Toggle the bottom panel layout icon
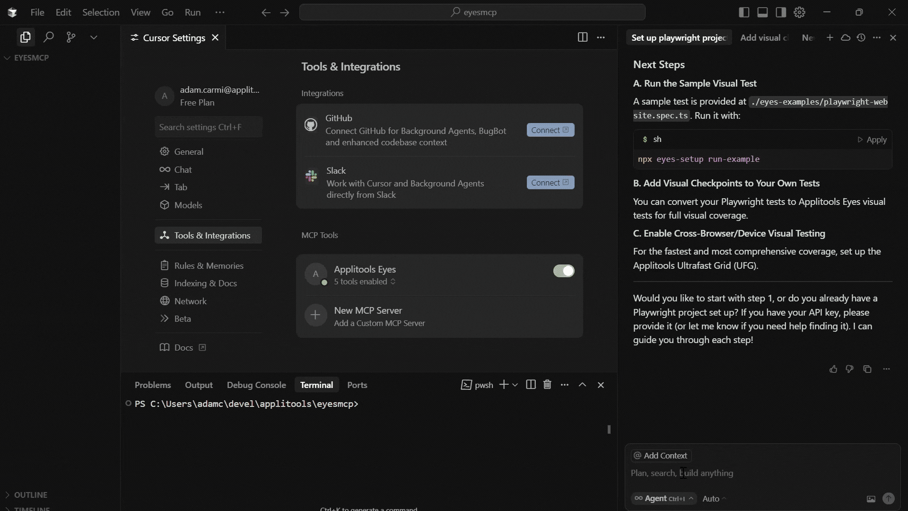The width and height of the screenshot is (908, 511). (x=762, y=12)
